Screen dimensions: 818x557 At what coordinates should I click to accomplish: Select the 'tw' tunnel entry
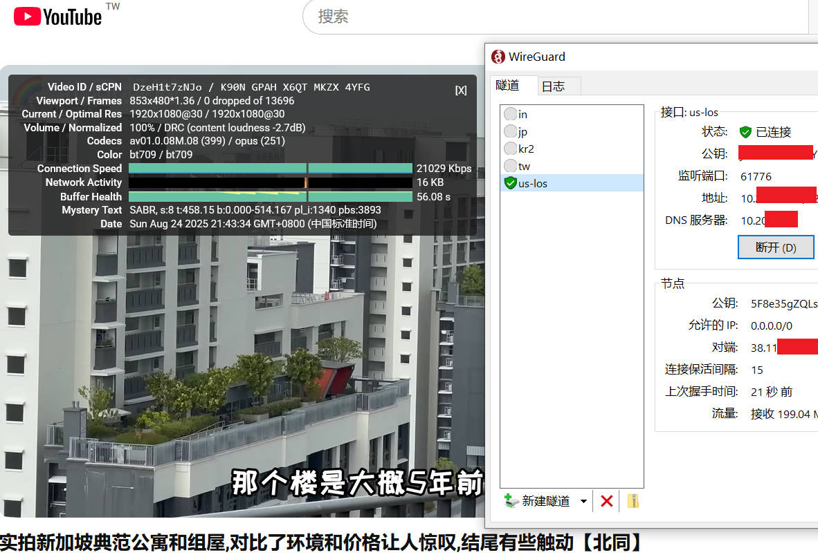524,166
